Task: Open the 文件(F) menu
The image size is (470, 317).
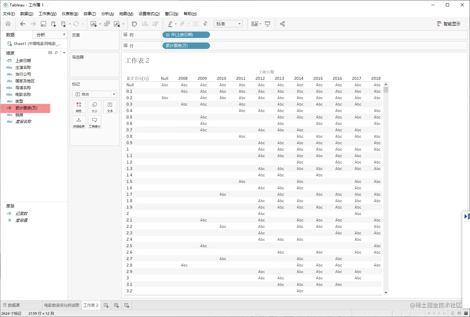Action: (9, 14)
